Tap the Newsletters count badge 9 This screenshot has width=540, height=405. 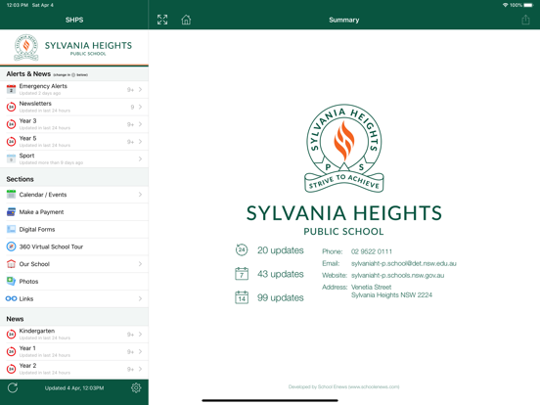(x=132, y=107)
